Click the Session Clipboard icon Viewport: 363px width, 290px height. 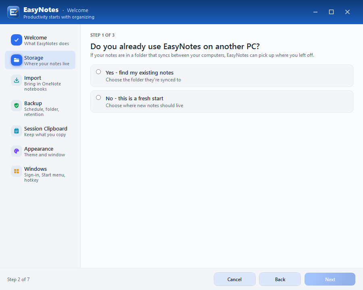[17, 131]
